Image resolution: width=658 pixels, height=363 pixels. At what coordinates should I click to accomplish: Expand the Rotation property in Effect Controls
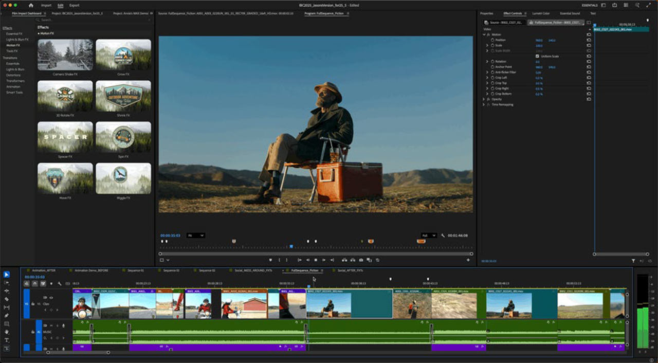click(487, 61)
